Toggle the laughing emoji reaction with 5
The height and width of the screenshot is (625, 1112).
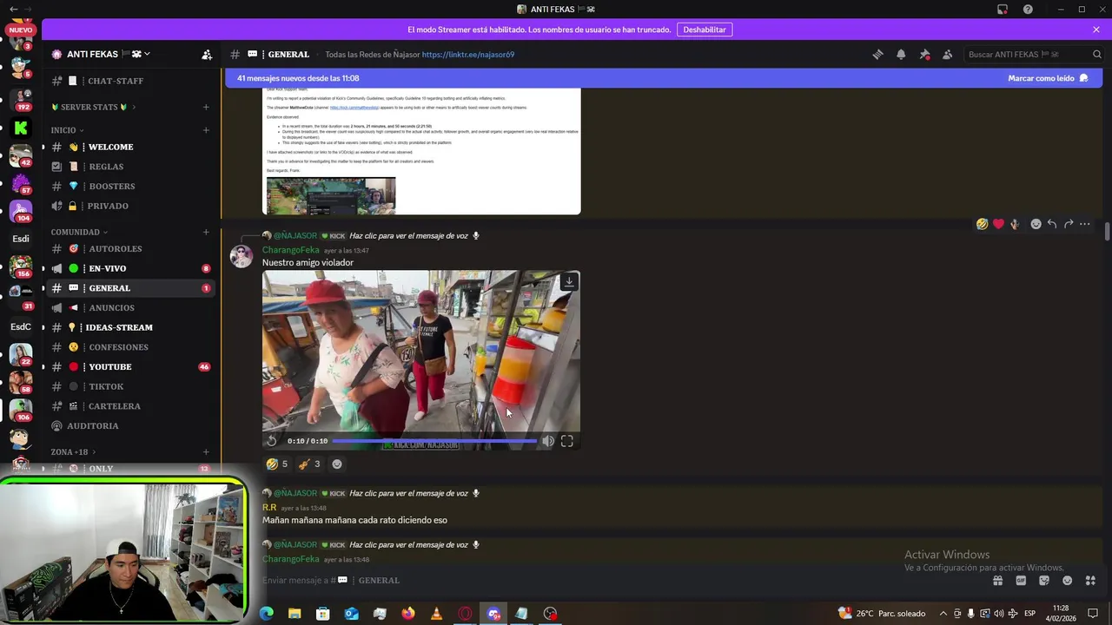click(x=277, y=464)
